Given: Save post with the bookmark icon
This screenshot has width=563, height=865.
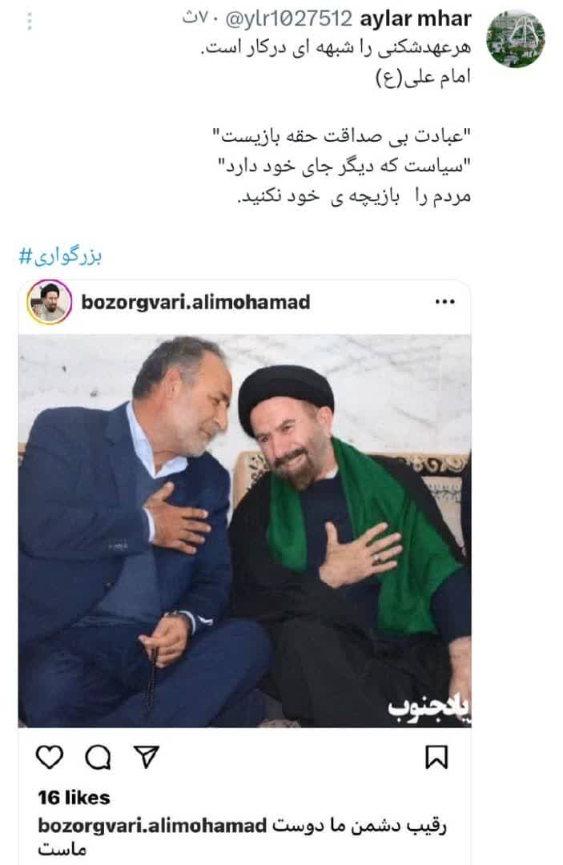Looking at the screenshot, I should 436,757.
